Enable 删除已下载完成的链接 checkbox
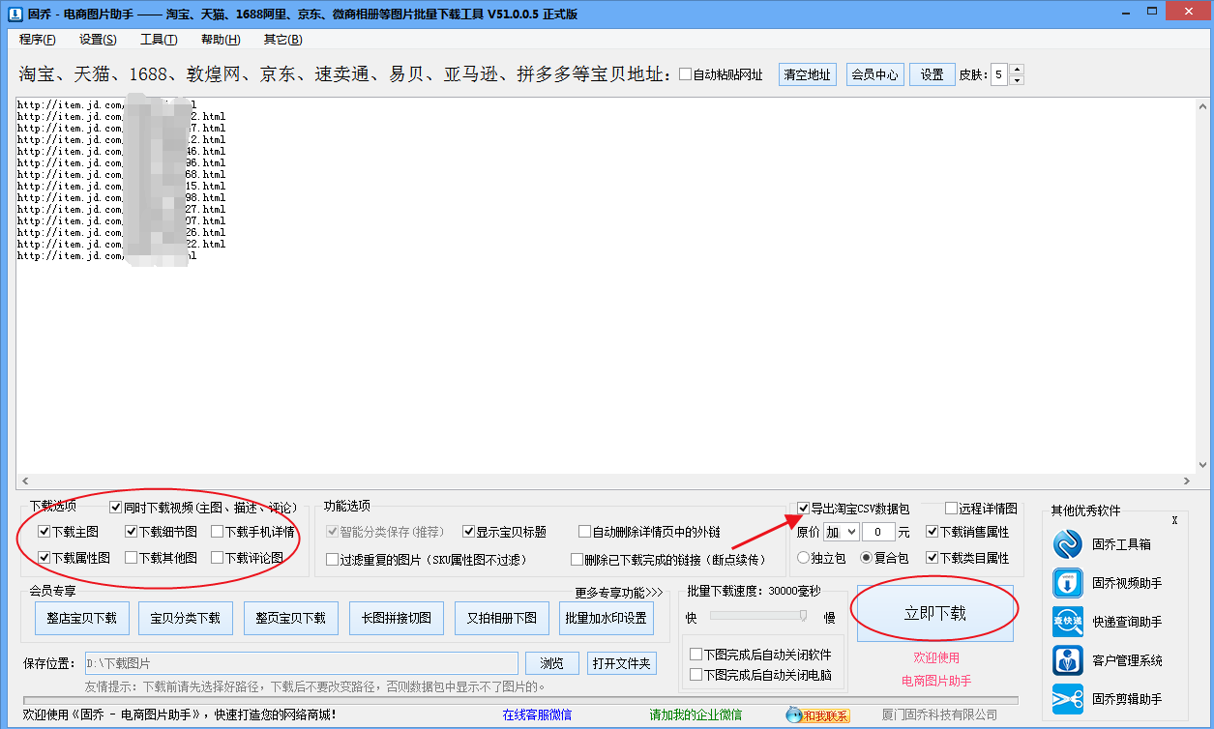The width and height of the screenshot is (1214, 729). [577, 560]
